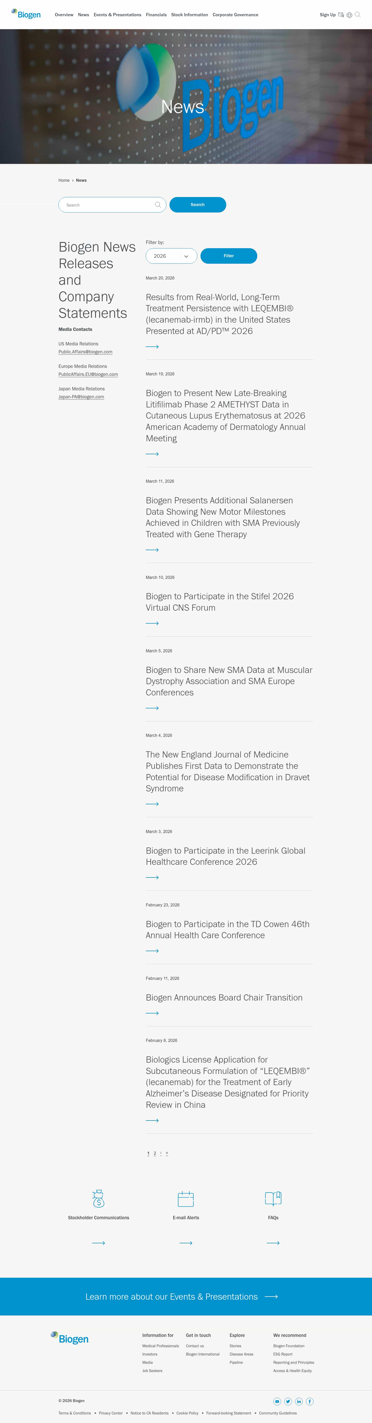Click the email alerts envelope icon in header
This screenshot has width=372, height=1423.
(341, 15)
